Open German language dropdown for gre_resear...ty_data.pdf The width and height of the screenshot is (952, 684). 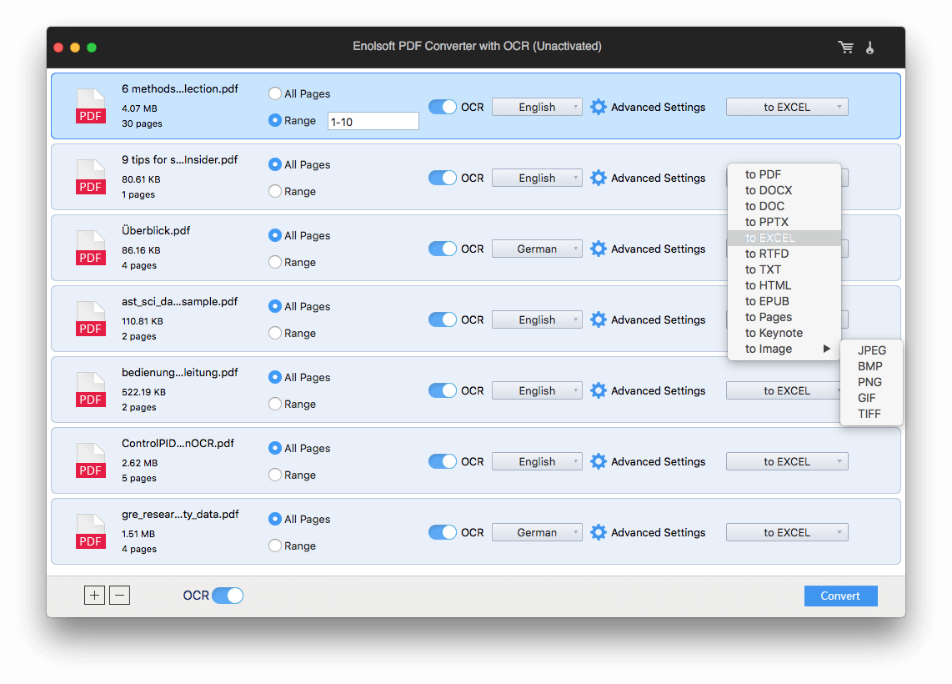pos(537,532)
